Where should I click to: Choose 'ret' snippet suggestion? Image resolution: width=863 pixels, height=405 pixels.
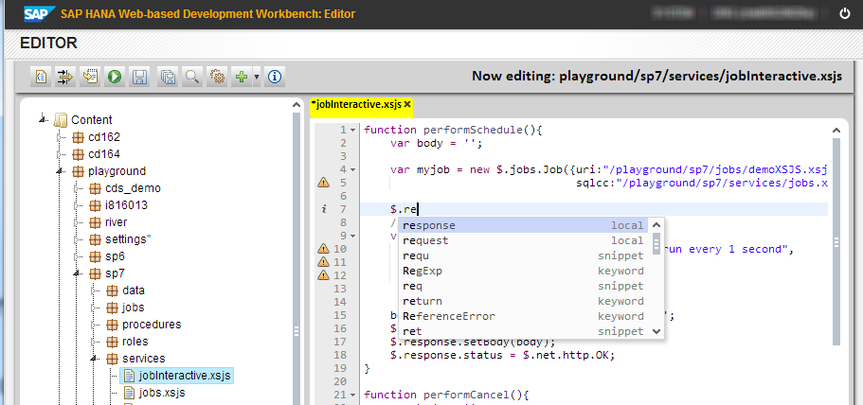click(x=524, y=331)
